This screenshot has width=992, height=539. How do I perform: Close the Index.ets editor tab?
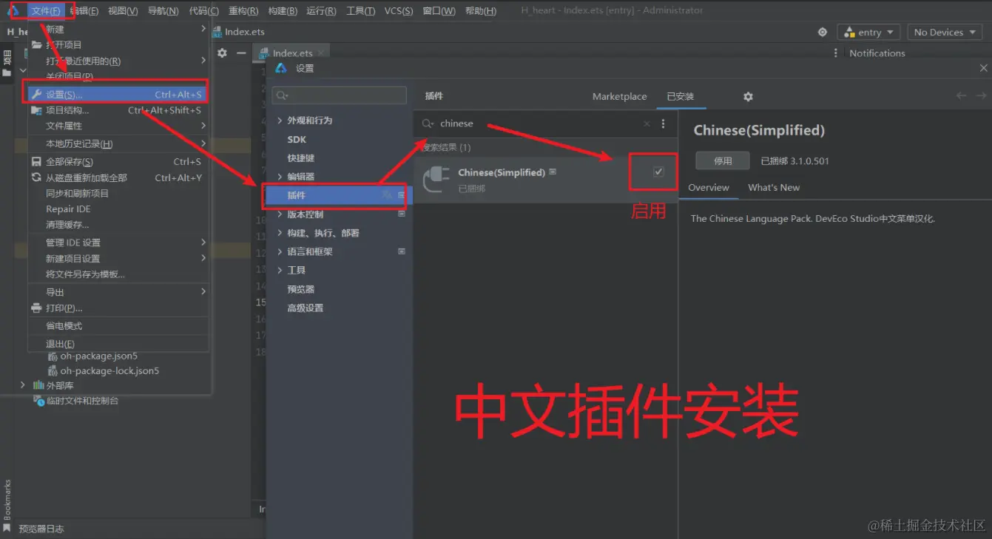(320, 53)
